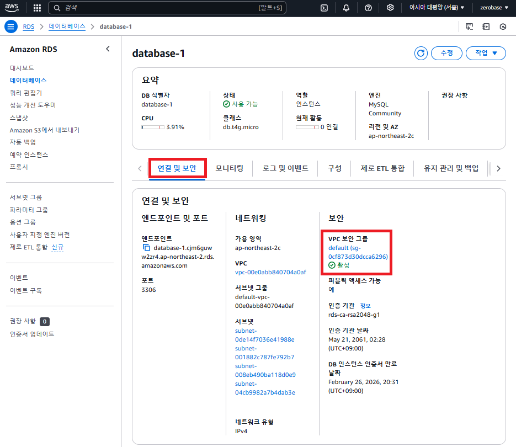This screenshot has width=516, height=447.
Task: Open subnet-04cb9982a7b4dab3e link
Action: (x=265, y=388)
